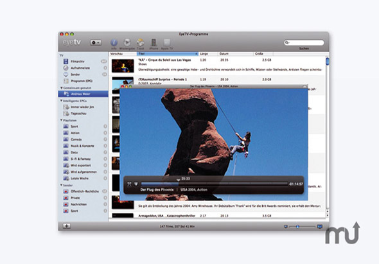Open the Private channel group

75,198
